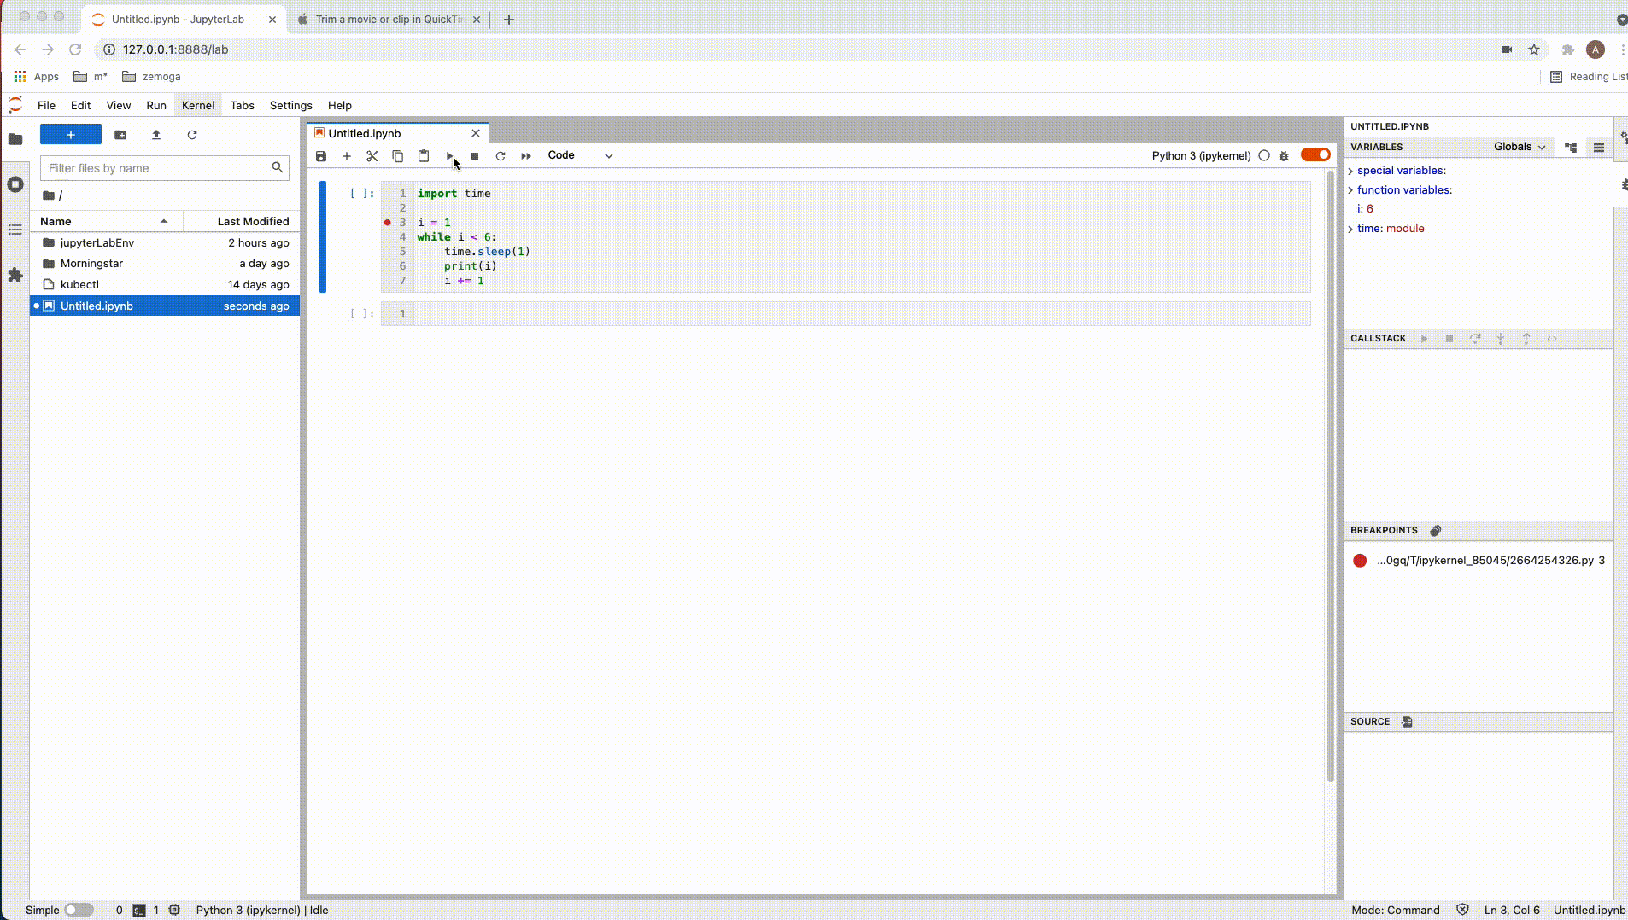Restart the kernel from notebook toolbar

(x=501, y=156)
